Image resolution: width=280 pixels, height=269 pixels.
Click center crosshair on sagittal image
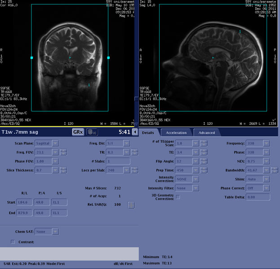pos(213,57)
